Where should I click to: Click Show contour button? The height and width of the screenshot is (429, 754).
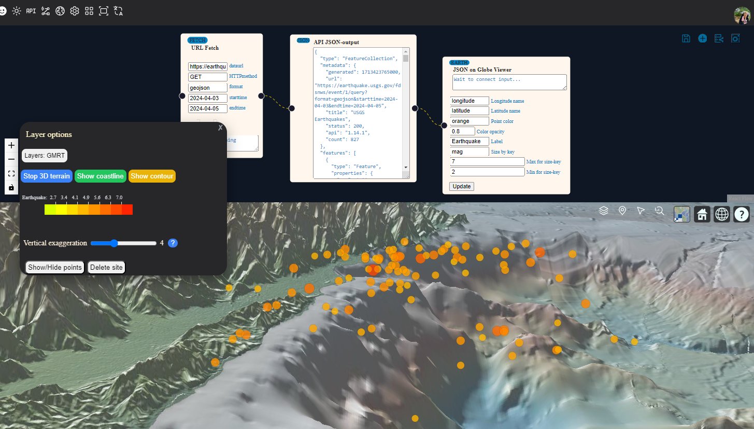[x=152, y=176]
